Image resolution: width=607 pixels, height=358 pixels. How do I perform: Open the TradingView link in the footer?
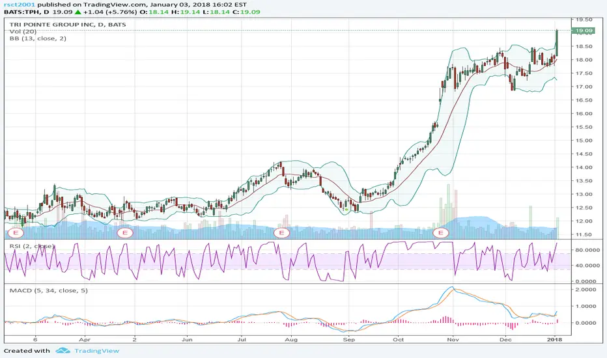click(97, 351)
